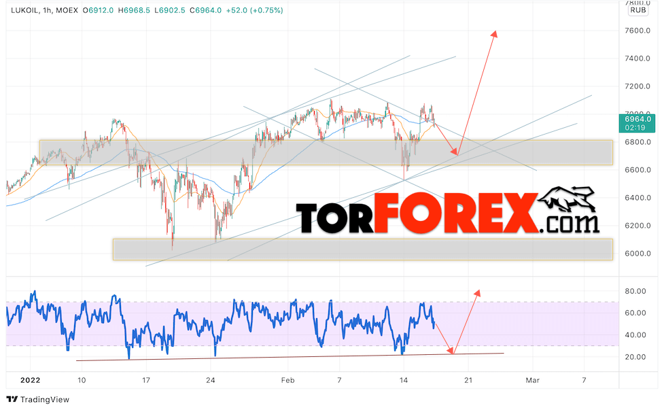Click the 10 date label on time axis
The height and width of the screenshot is (410, 664).
[x=82, y=380]
